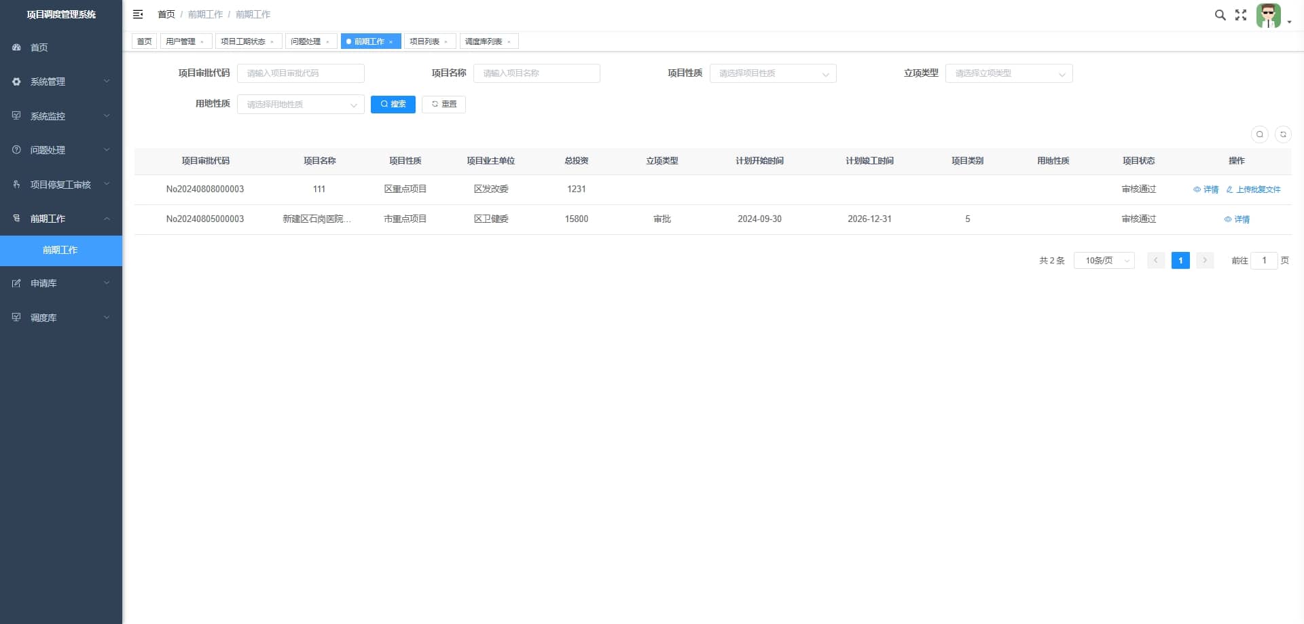Click the 项目状态 column header
Viewport: 1304px width, 624px height.
tap(1139, 161)
